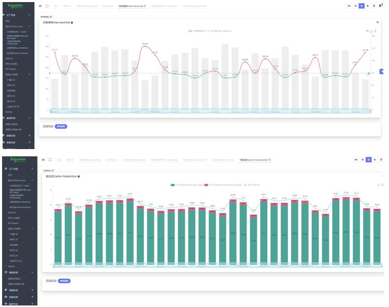The height and width of the screenshot is (307, 389).
Task: Open the API Report tab in upper tab bar
Action: pyautogui.click(x=108, y=6)
